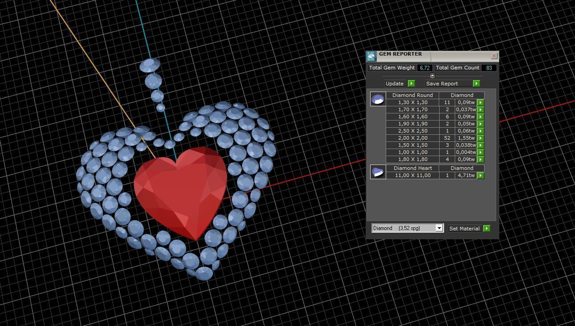The width and height of the screenshot is (575, 326).
Task: Click the Diamond Round header cell
Action: [x=412, y=95]
